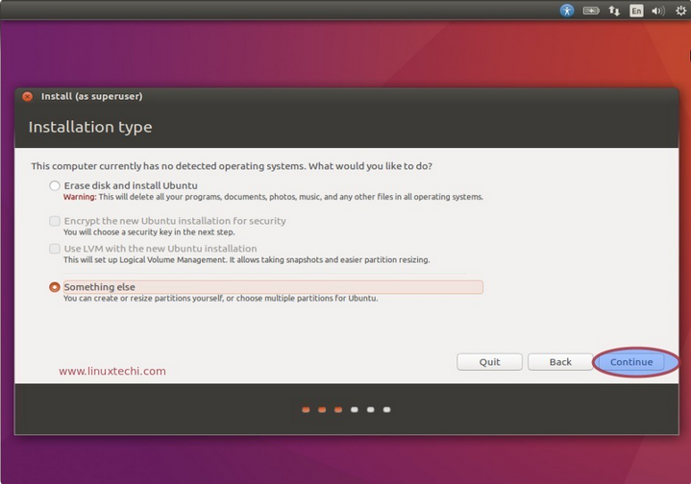Go Back to the previous step

(560, 362)
